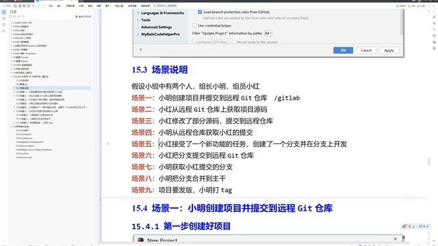Click the lowest icon in right sidebar

click(434, 49)
